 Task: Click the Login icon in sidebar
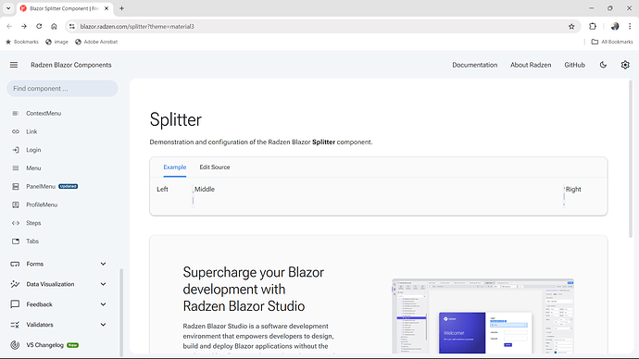click(x=16, y=150)
